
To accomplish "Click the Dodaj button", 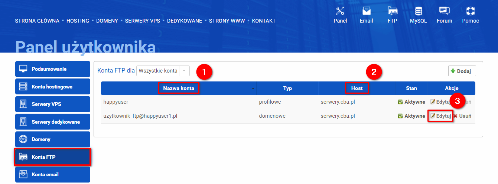I will pos(462,71).
